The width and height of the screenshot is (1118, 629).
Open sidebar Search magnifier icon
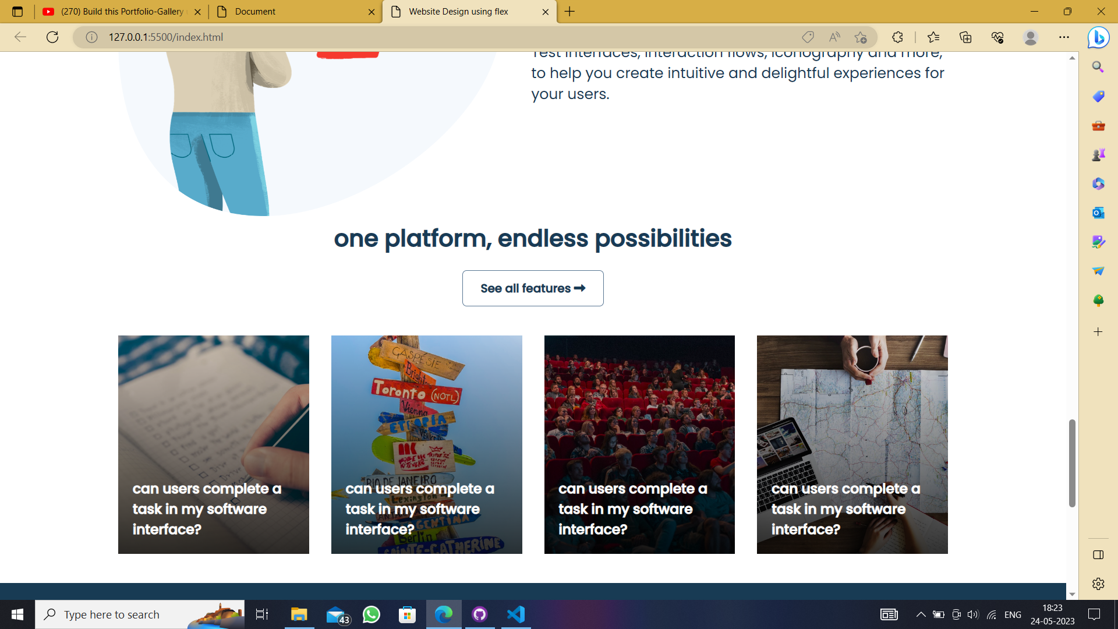tap(1098, 67)
